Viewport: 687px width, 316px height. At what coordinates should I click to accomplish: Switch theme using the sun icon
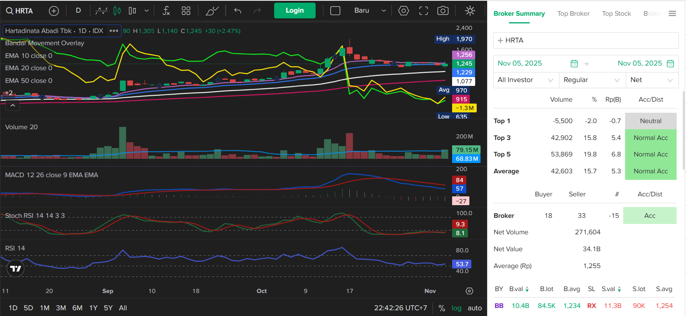pos(470,11)
